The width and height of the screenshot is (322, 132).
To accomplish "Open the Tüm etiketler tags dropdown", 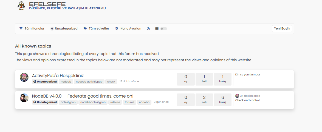I will pos(97,28).
